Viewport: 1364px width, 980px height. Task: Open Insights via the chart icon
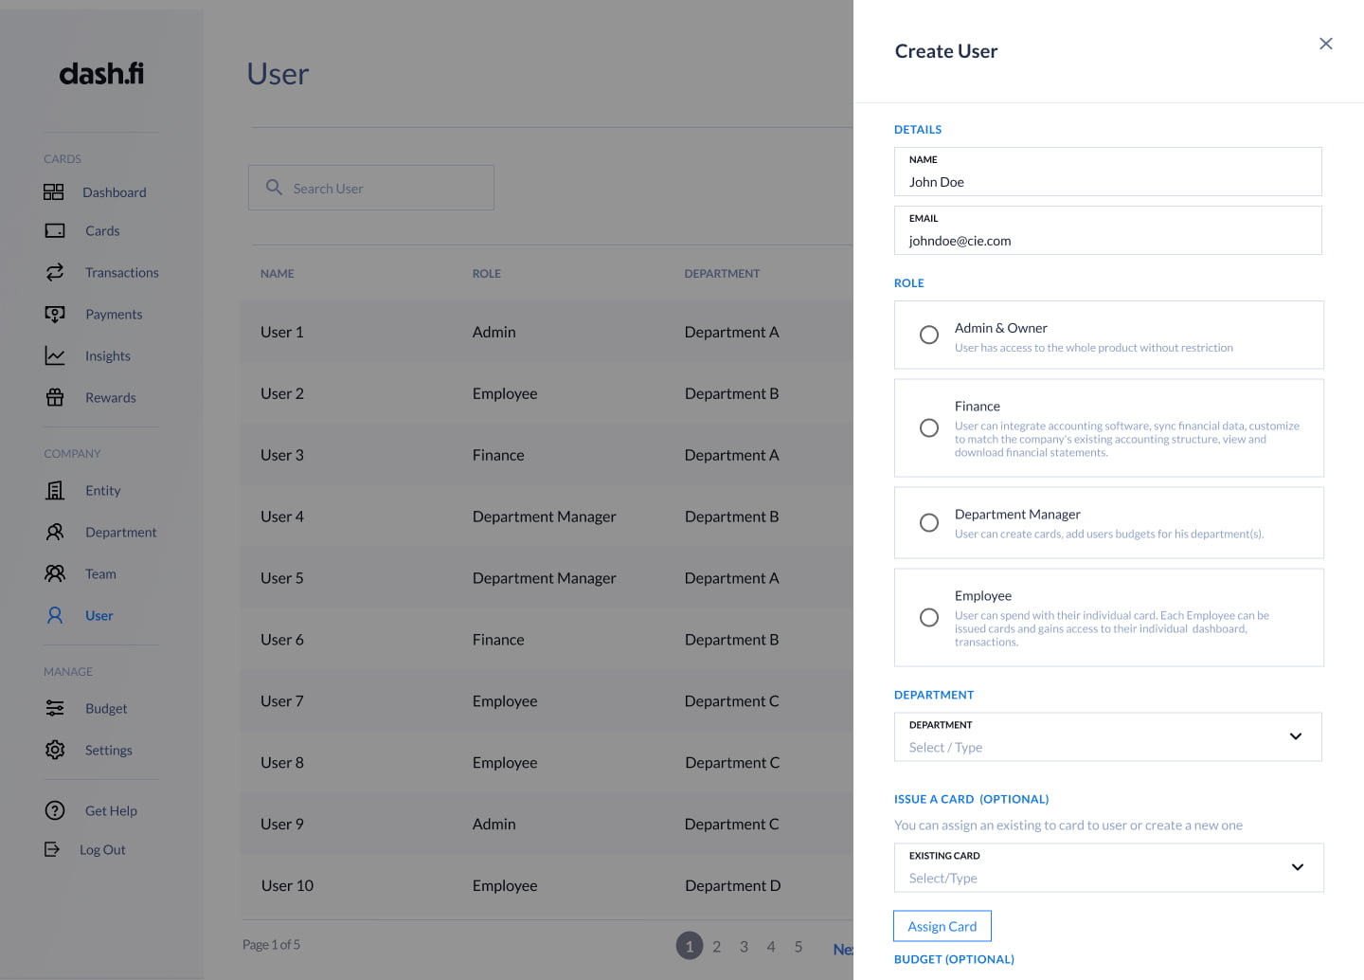55,355
